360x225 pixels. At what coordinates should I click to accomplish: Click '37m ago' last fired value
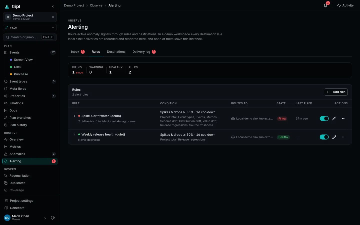pyautogui.click(x=302, y=118)
